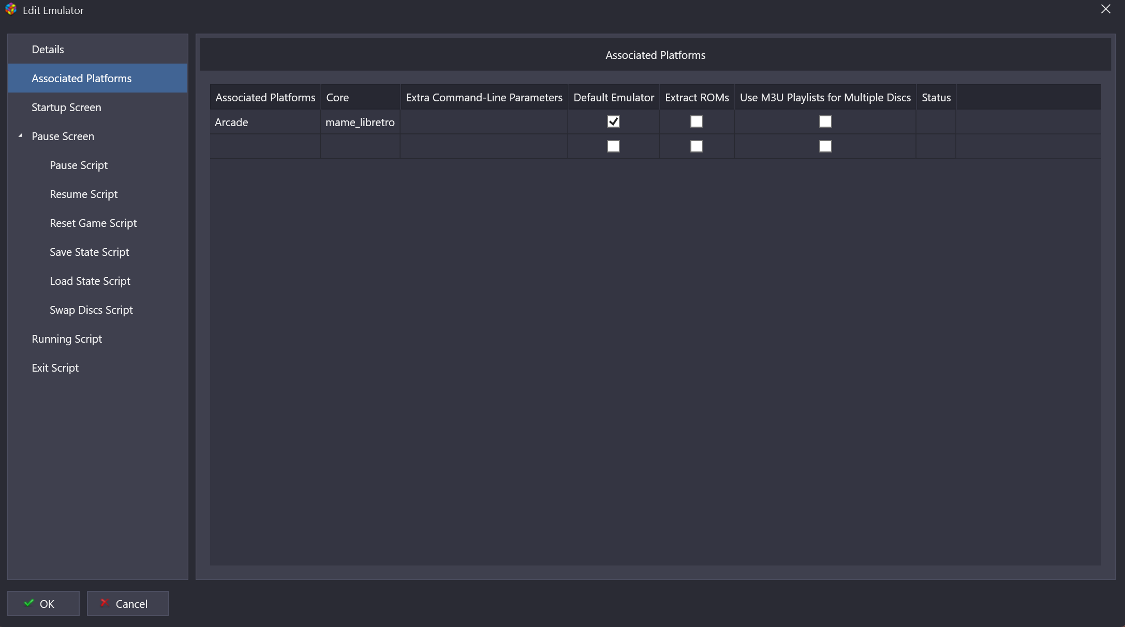Click Arcade's Extra Command-Line Parameters field
The image size is (1125, 627).
(483, 123)
